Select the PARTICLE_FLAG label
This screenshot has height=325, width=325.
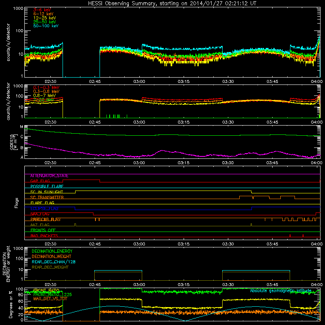click(x=45, y=219)
